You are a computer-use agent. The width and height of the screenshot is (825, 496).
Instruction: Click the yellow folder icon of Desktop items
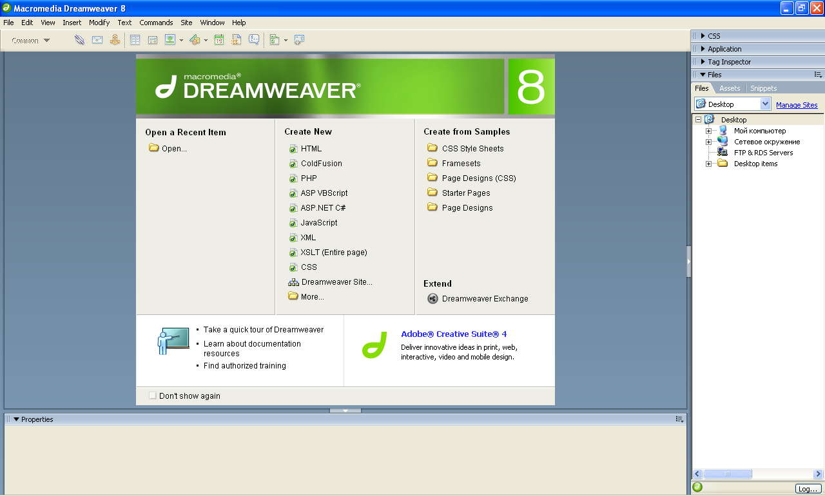(x=723, y=164)
